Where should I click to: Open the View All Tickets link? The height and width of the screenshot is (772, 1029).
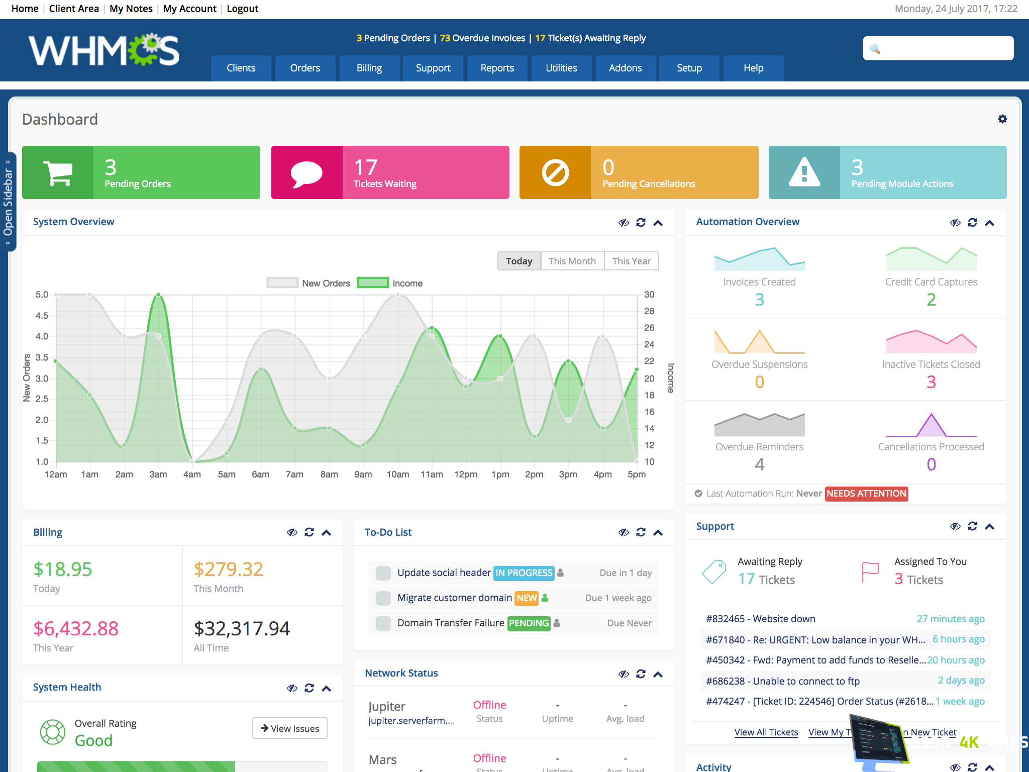click(766, 732)
